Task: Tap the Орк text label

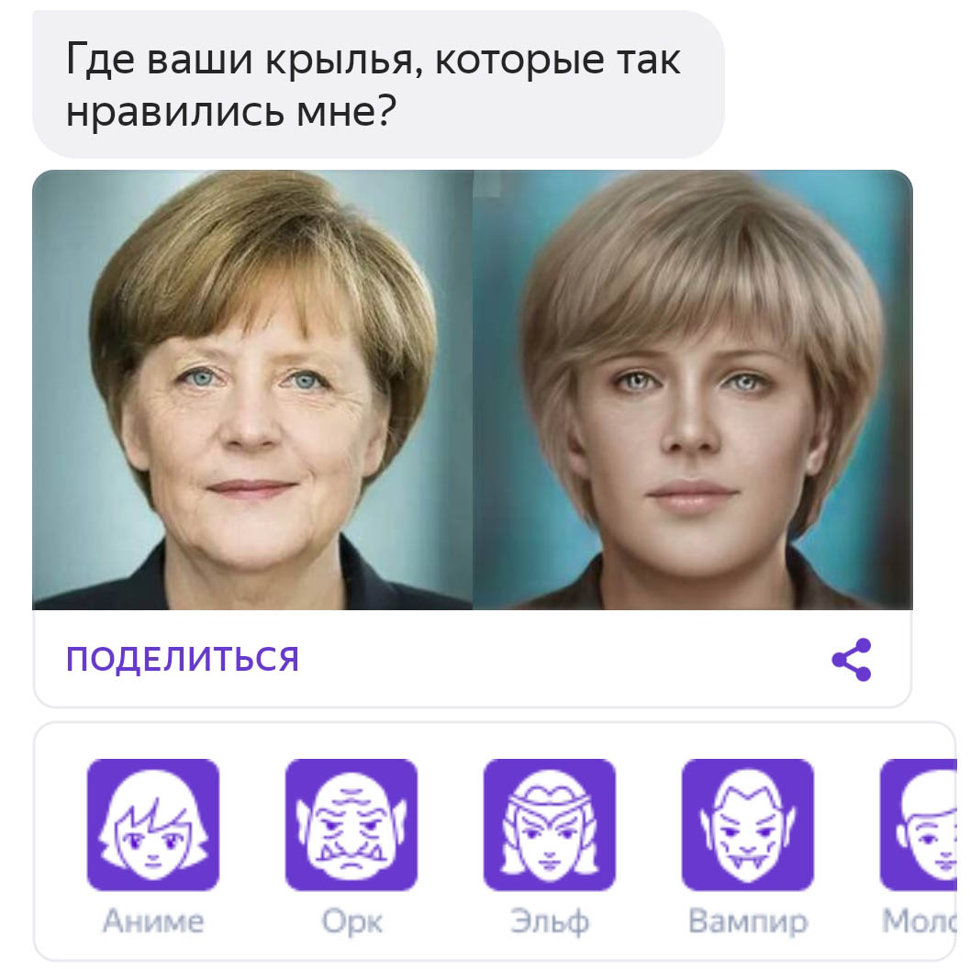Action: pos(351,922)
